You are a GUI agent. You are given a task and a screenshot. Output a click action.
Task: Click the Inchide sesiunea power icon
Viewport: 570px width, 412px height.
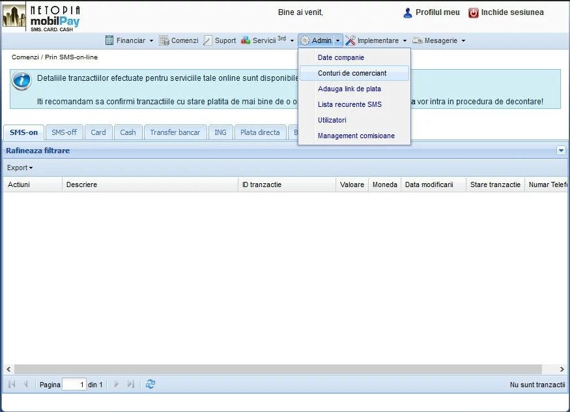(x=474, y=12)
